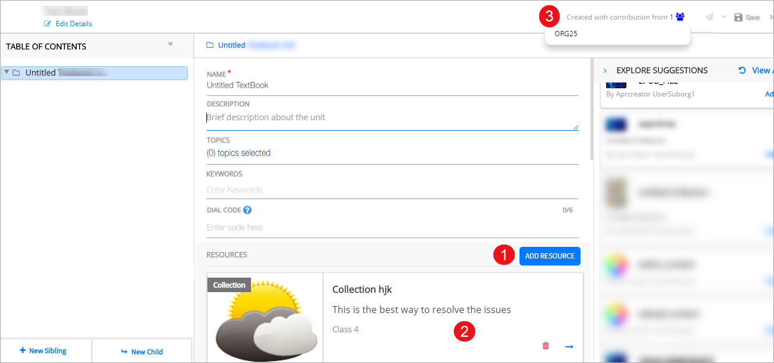Image resolution: width=774 pixels, height=363 pixels.
Task: Click the contributors group icon
Action: click(x=680, y=17)
